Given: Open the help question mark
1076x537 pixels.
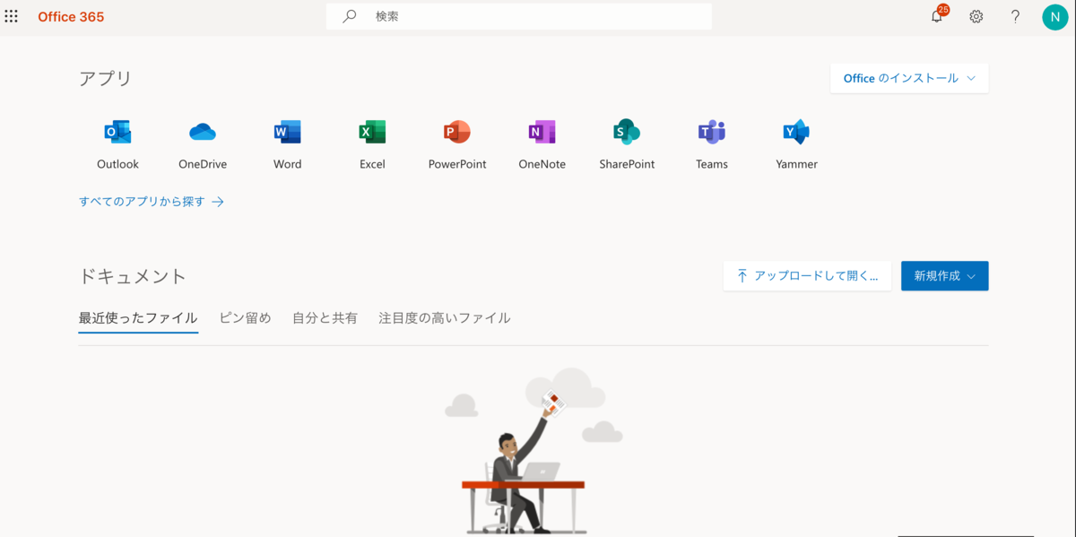Looking at the screenshot, I should [x=1015, y=16].
